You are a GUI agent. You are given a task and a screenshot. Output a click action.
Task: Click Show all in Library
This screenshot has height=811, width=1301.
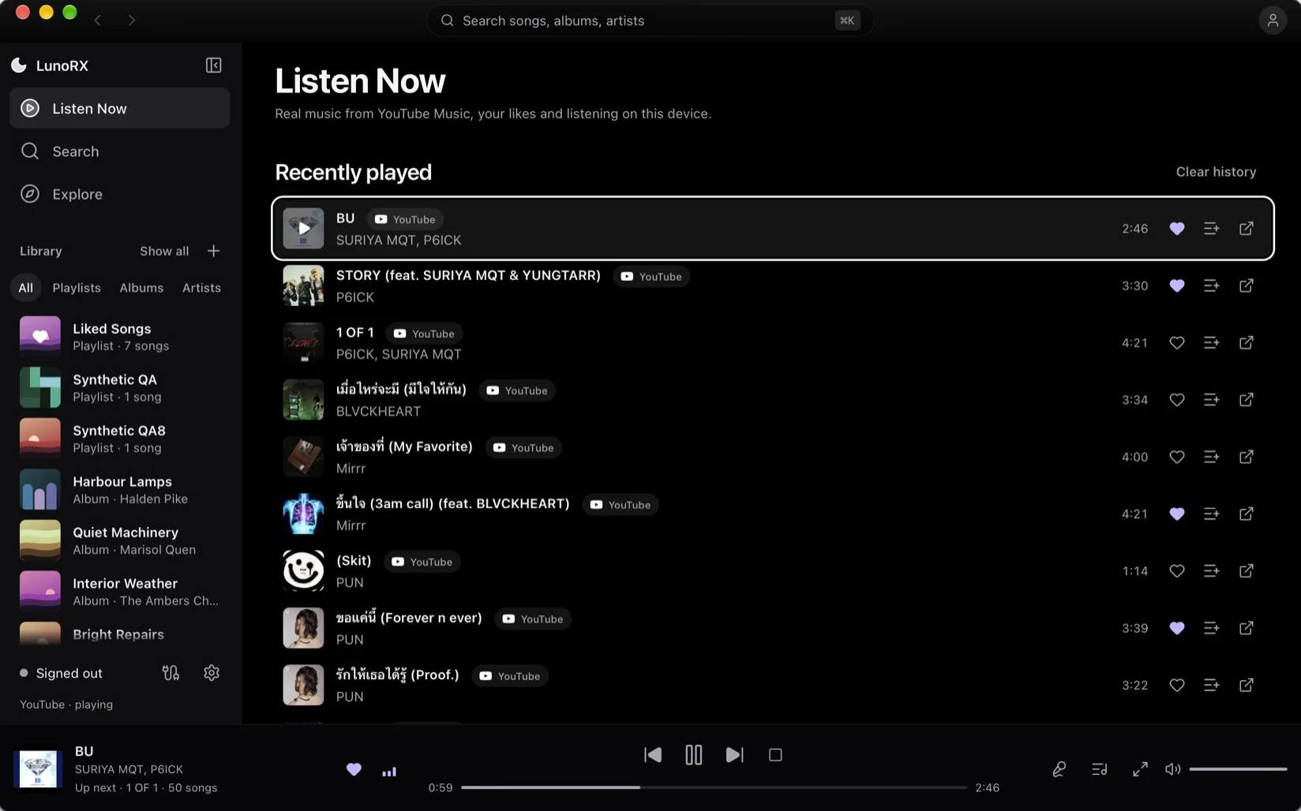coord(164,251)
